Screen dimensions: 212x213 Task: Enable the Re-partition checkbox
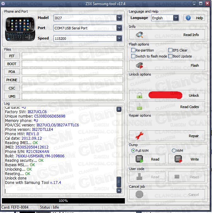[133, 50]
